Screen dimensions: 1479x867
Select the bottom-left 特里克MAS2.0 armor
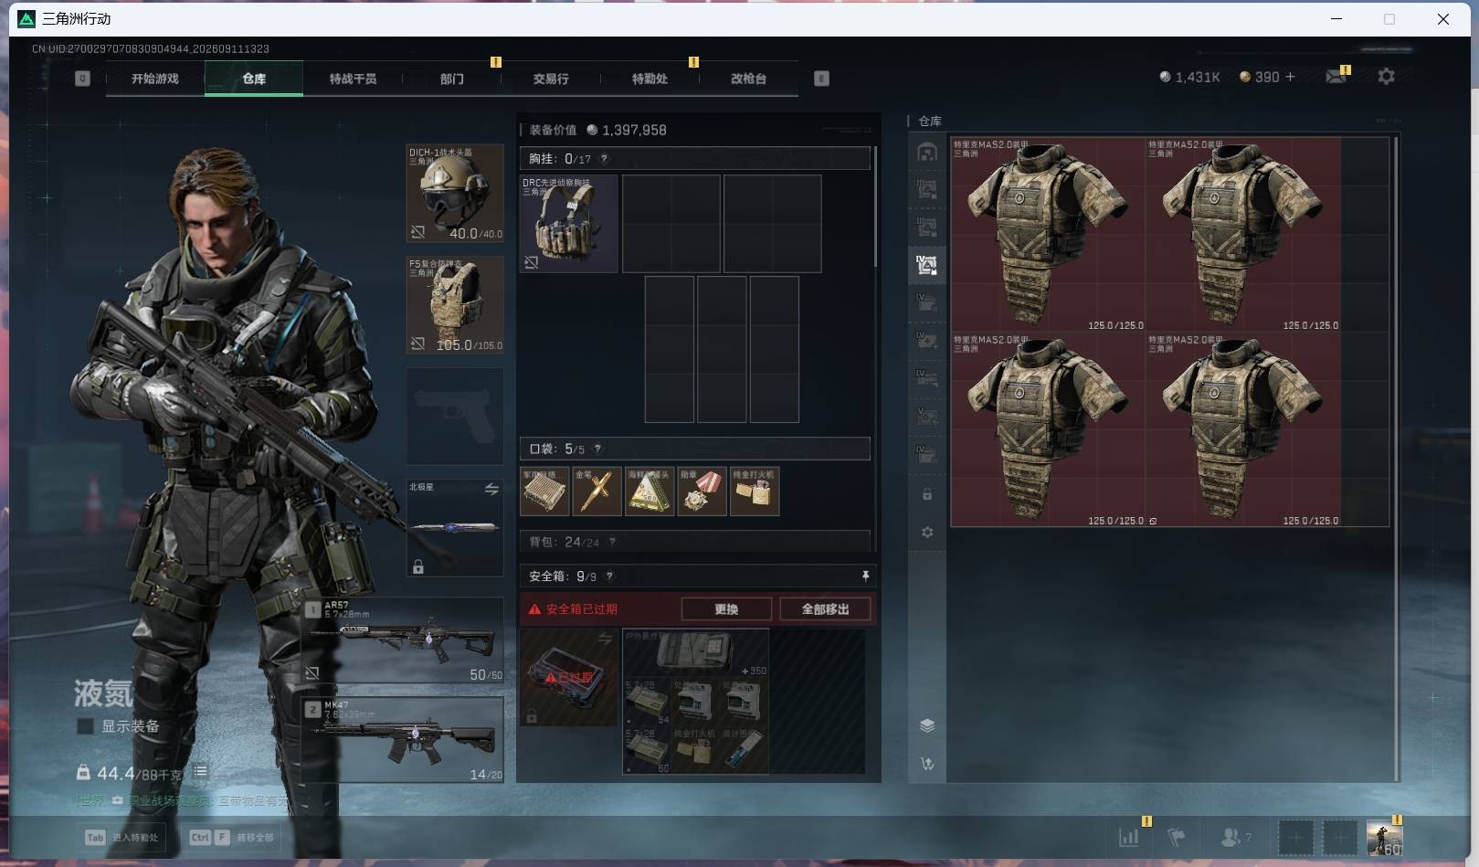1048,430
